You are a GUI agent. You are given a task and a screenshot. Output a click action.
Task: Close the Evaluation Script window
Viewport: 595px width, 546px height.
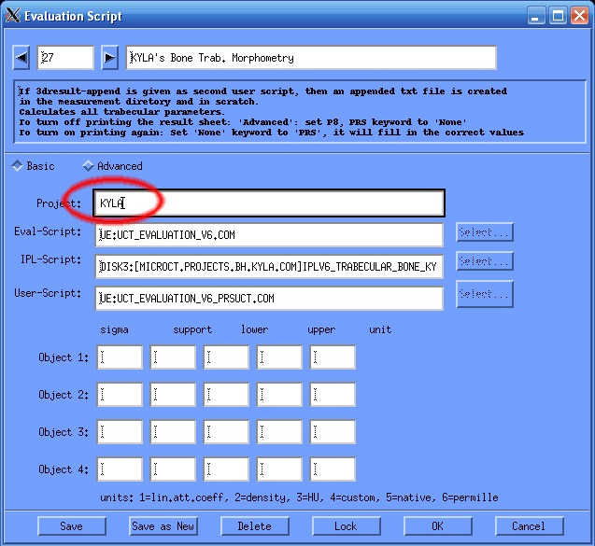click(579, 16)
